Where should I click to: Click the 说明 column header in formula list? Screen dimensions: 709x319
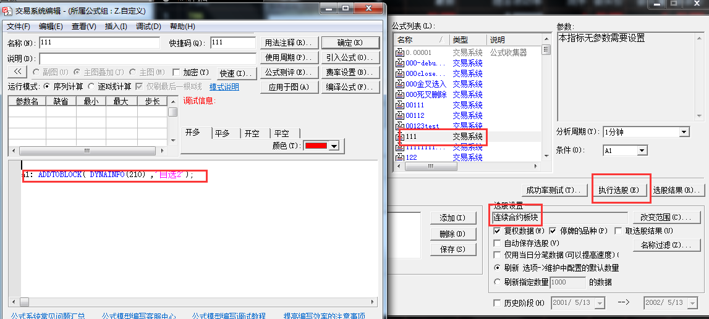click(x=514, y=39)
